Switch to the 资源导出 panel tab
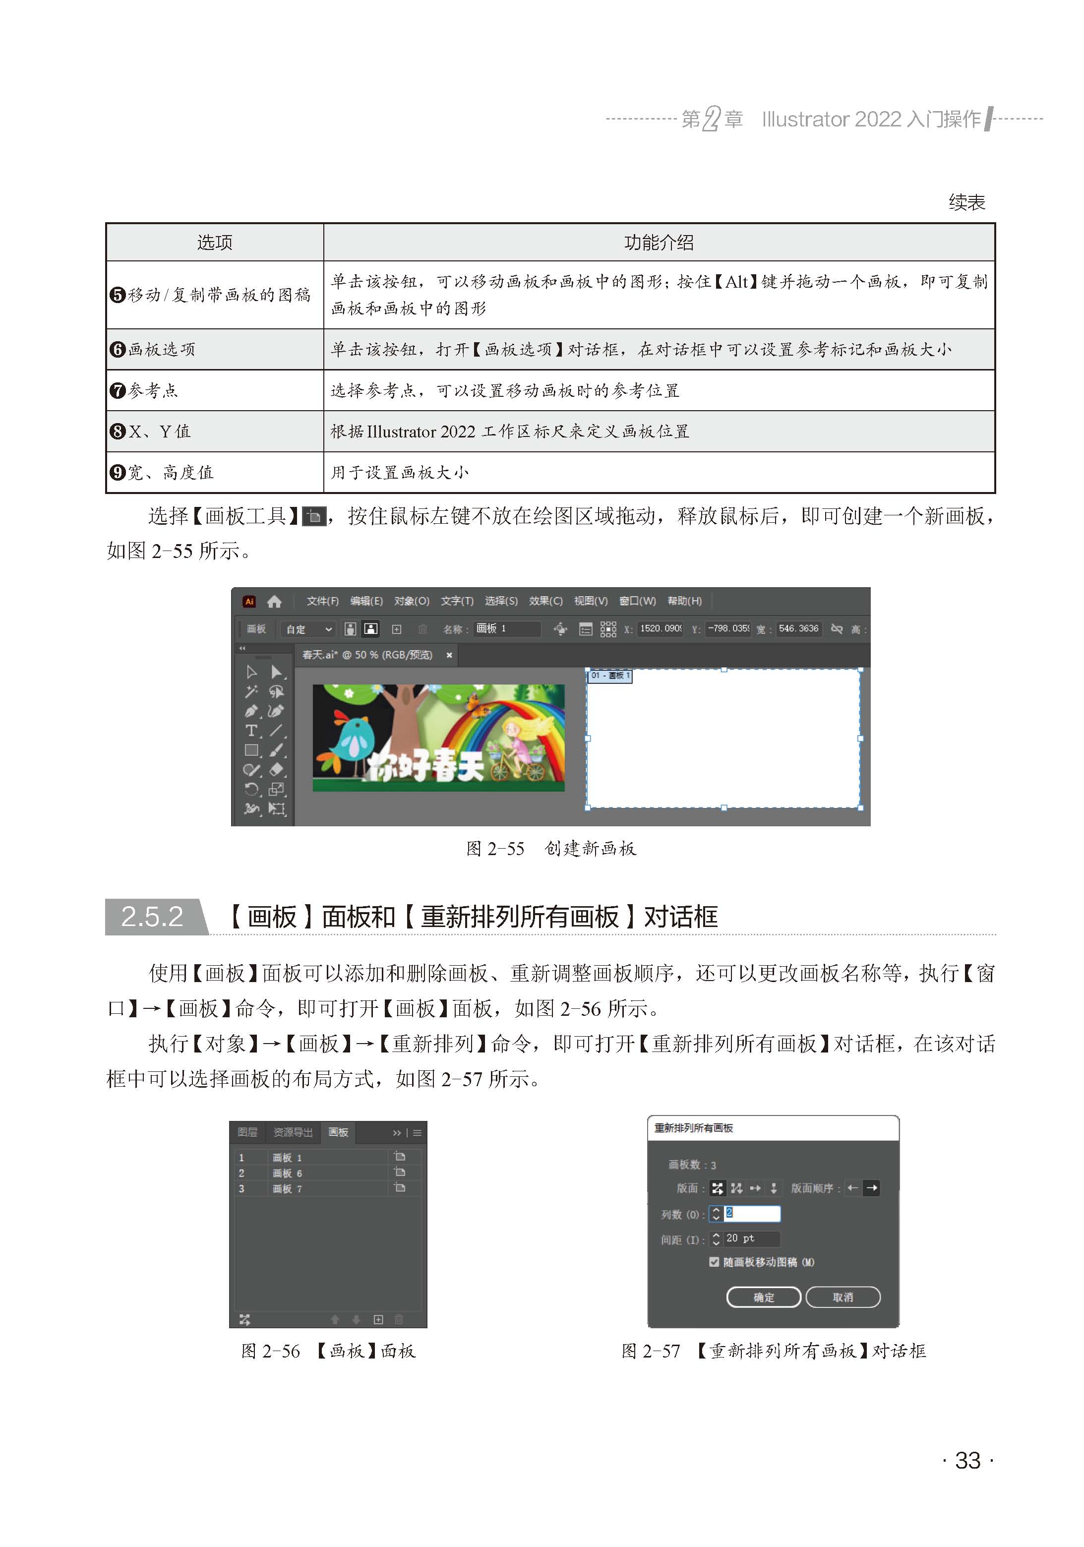Viewport: 1084px width, 1547px height. click(x=293, y=1133)
